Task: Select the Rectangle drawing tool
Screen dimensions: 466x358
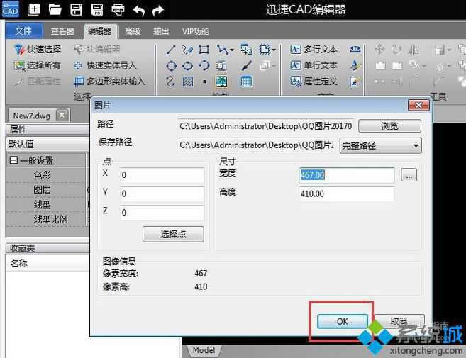Action: click(204, 50)
